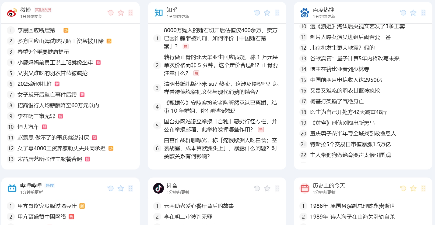Screen dimensions: 435x225
Task: Click the Douyin logo icon
Action: (x=159, y=188)
